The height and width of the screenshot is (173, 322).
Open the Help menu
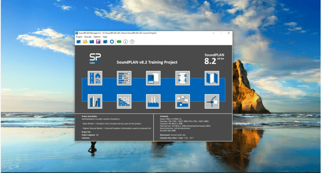click(105, 37)
